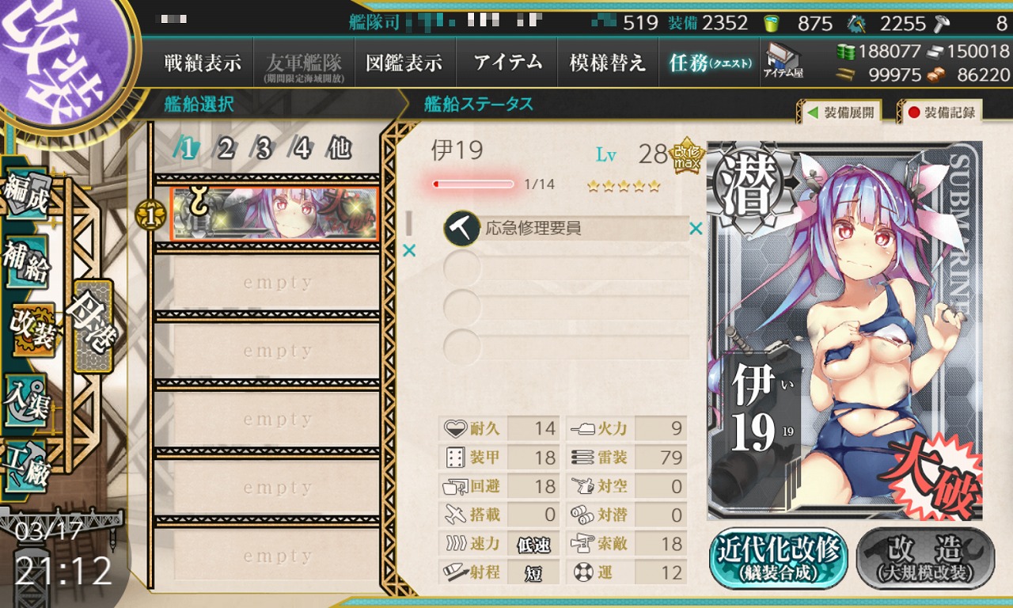Viewport: 1013px width, 608px height.
Task: Open the 他 other ships tab
Action: (340, 148)
